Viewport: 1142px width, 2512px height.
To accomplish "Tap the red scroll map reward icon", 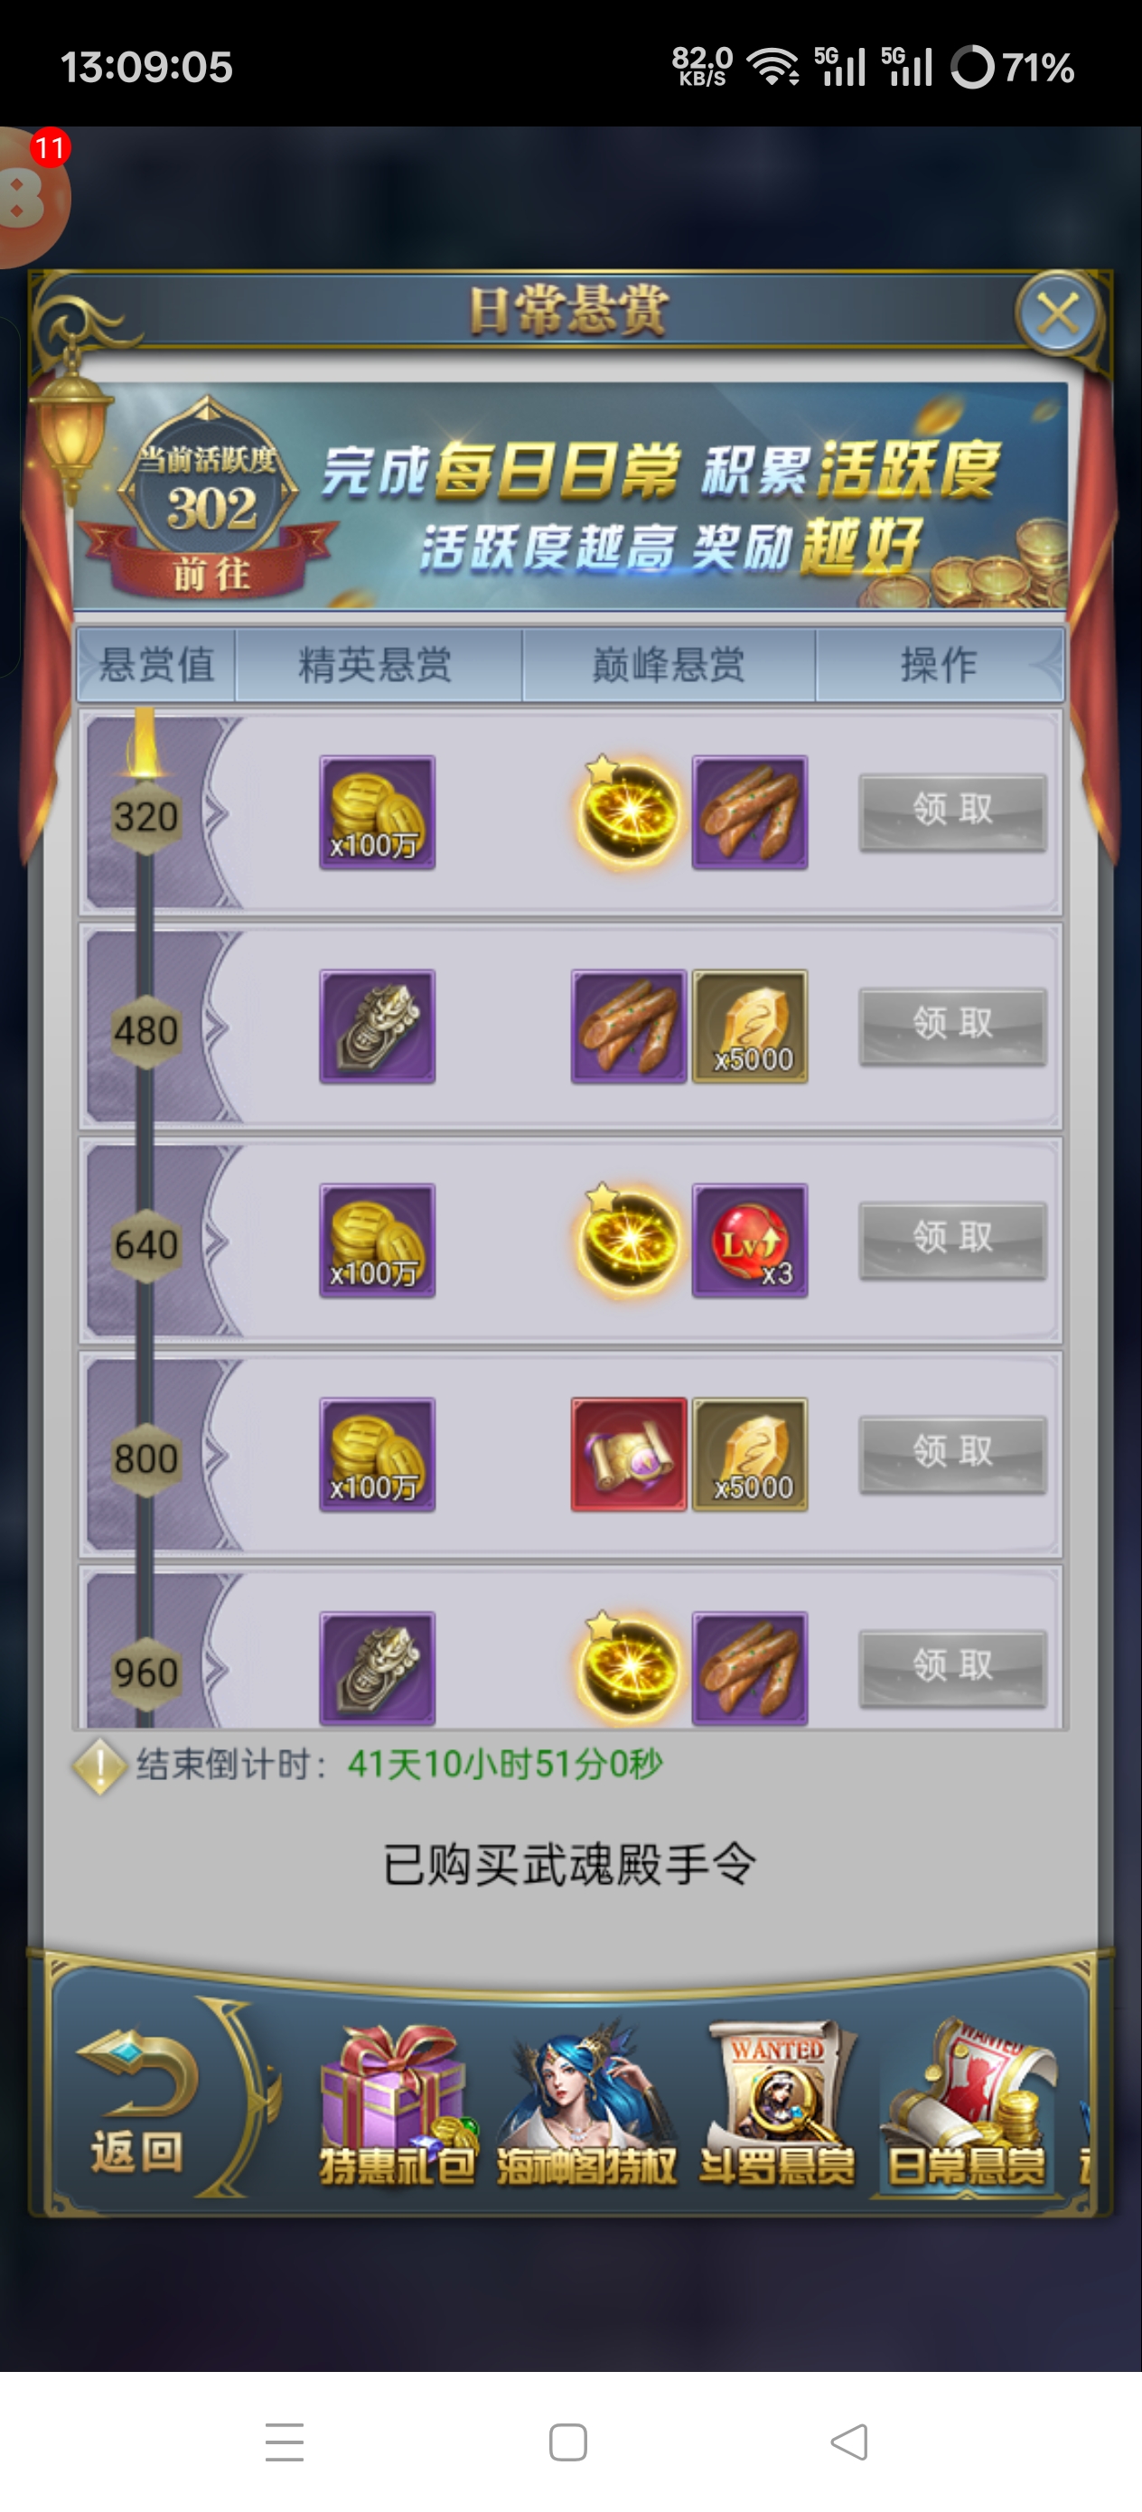I will coord(629,1454).
